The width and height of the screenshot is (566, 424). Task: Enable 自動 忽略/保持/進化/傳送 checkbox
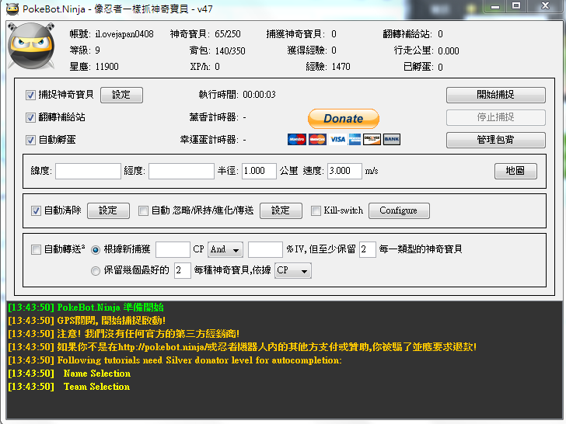(x=143, y=211)
